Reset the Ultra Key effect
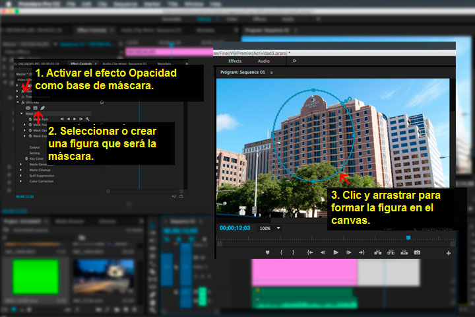This screenshot has width=475, height=317. click(102, 102)
